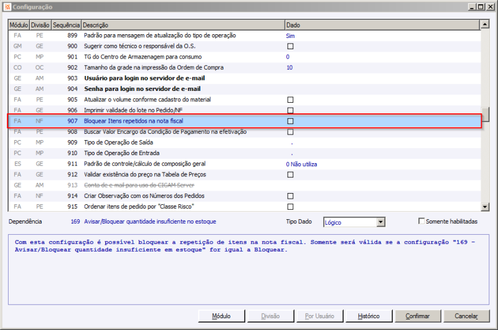Select row 904 Senha para login no servidor

244,89
